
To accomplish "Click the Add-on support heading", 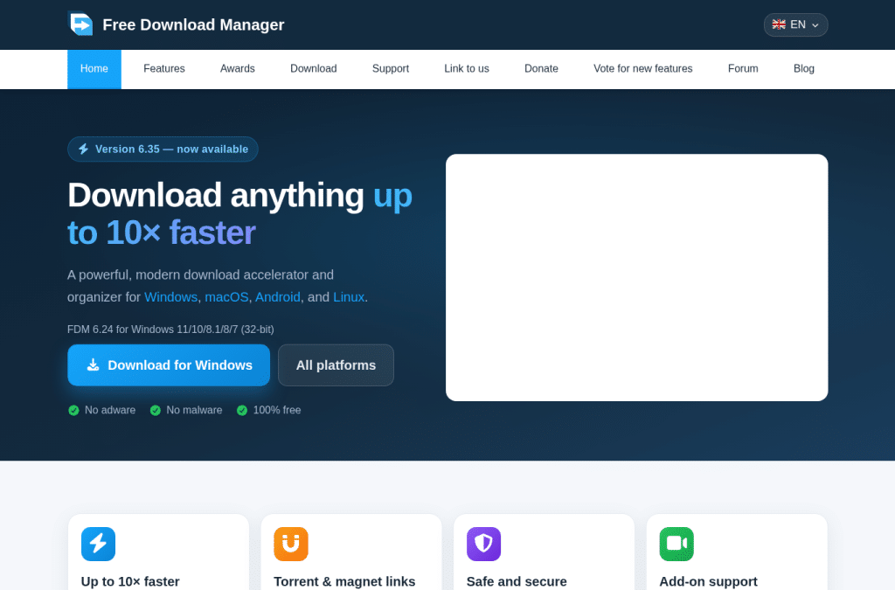I will (x=708, y=581).
